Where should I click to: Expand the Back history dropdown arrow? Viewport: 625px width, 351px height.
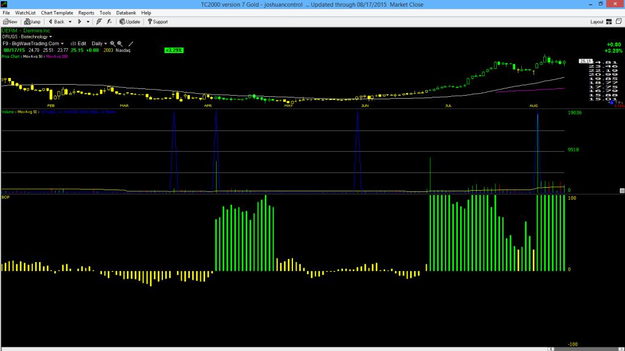(x=70, y=22)
